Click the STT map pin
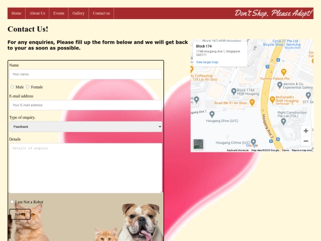321x241 pixels. 309,95
